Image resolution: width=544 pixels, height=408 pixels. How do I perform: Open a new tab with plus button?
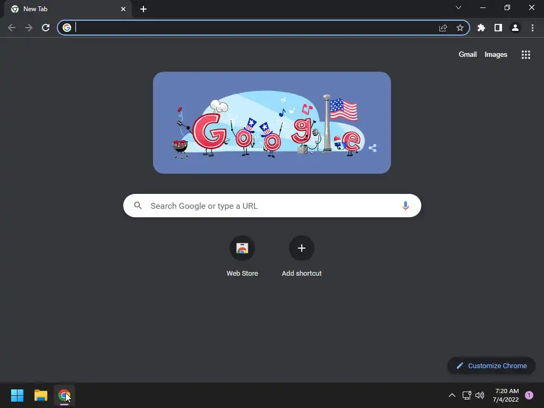[143, 9]
